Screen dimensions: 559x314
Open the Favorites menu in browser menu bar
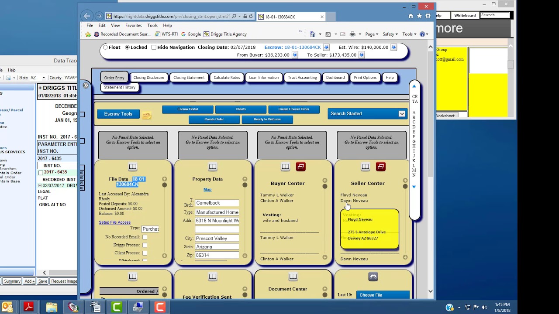pos(134,25)
